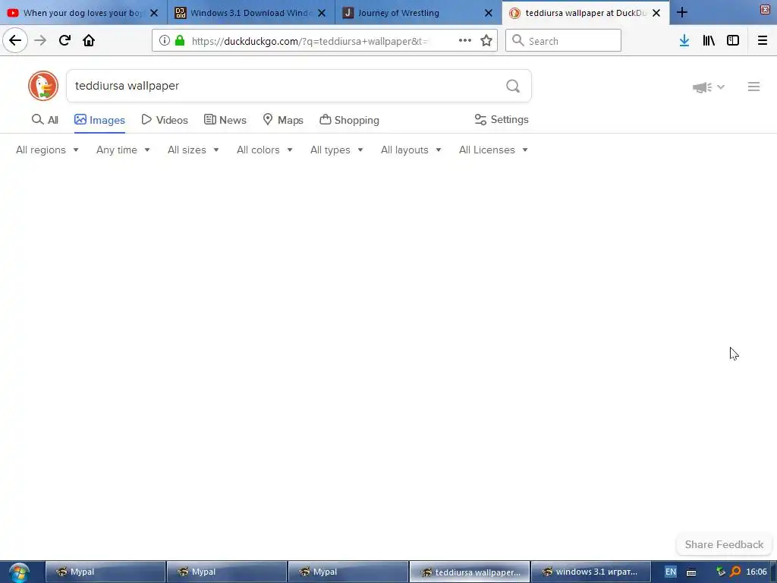Expand the All regions filter
This screenshot has width=777, height=583.
(47, 150)
